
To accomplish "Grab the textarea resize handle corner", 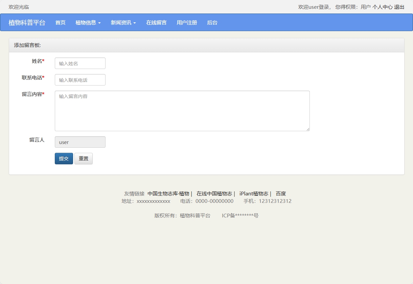I will pos(308,129).
